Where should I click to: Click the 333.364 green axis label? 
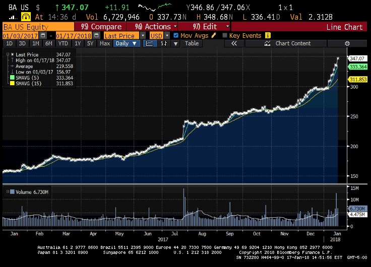point(358,66)
